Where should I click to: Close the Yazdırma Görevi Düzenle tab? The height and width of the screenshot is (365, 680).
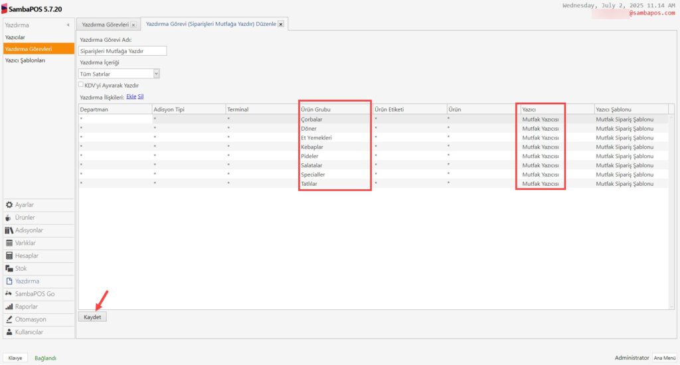coord(281,25)
